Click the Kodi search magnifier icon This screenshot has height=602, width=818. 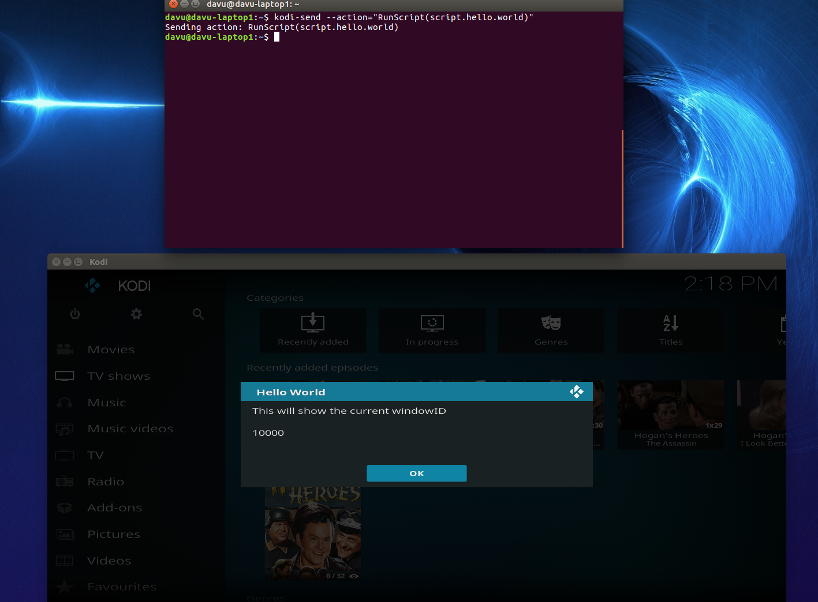click(198, 314)
